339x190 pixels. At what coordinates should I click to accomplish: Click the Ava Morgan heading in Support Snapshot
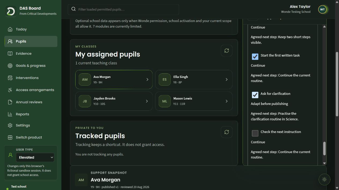105,180
